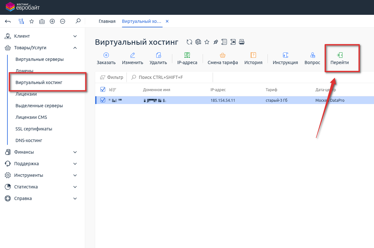Export list using the spreadsheet icon
This screenshot has width=374, height=248.
[x=233, y=42]
